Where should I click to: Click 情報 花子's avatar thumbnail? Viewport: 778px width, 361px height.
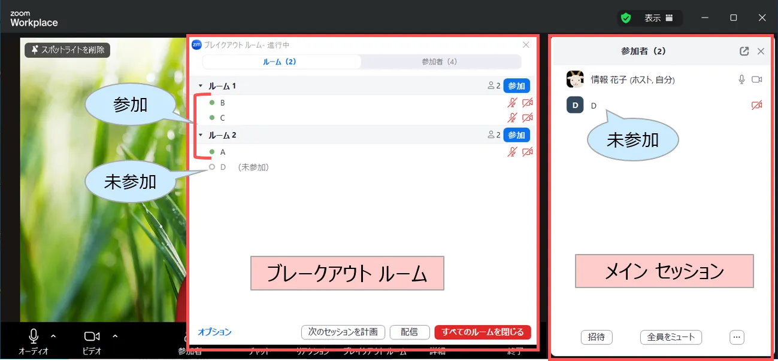575,79
